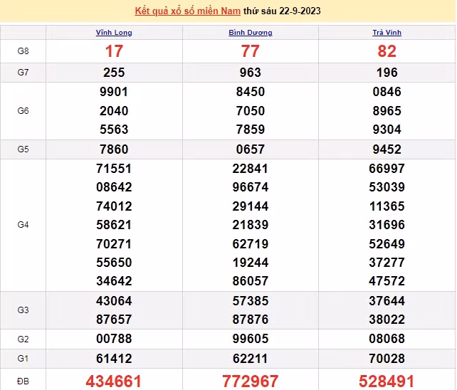The image size is (457, 390).
Task: Click the G4 number 74012
Action: [x=114, y=206]
